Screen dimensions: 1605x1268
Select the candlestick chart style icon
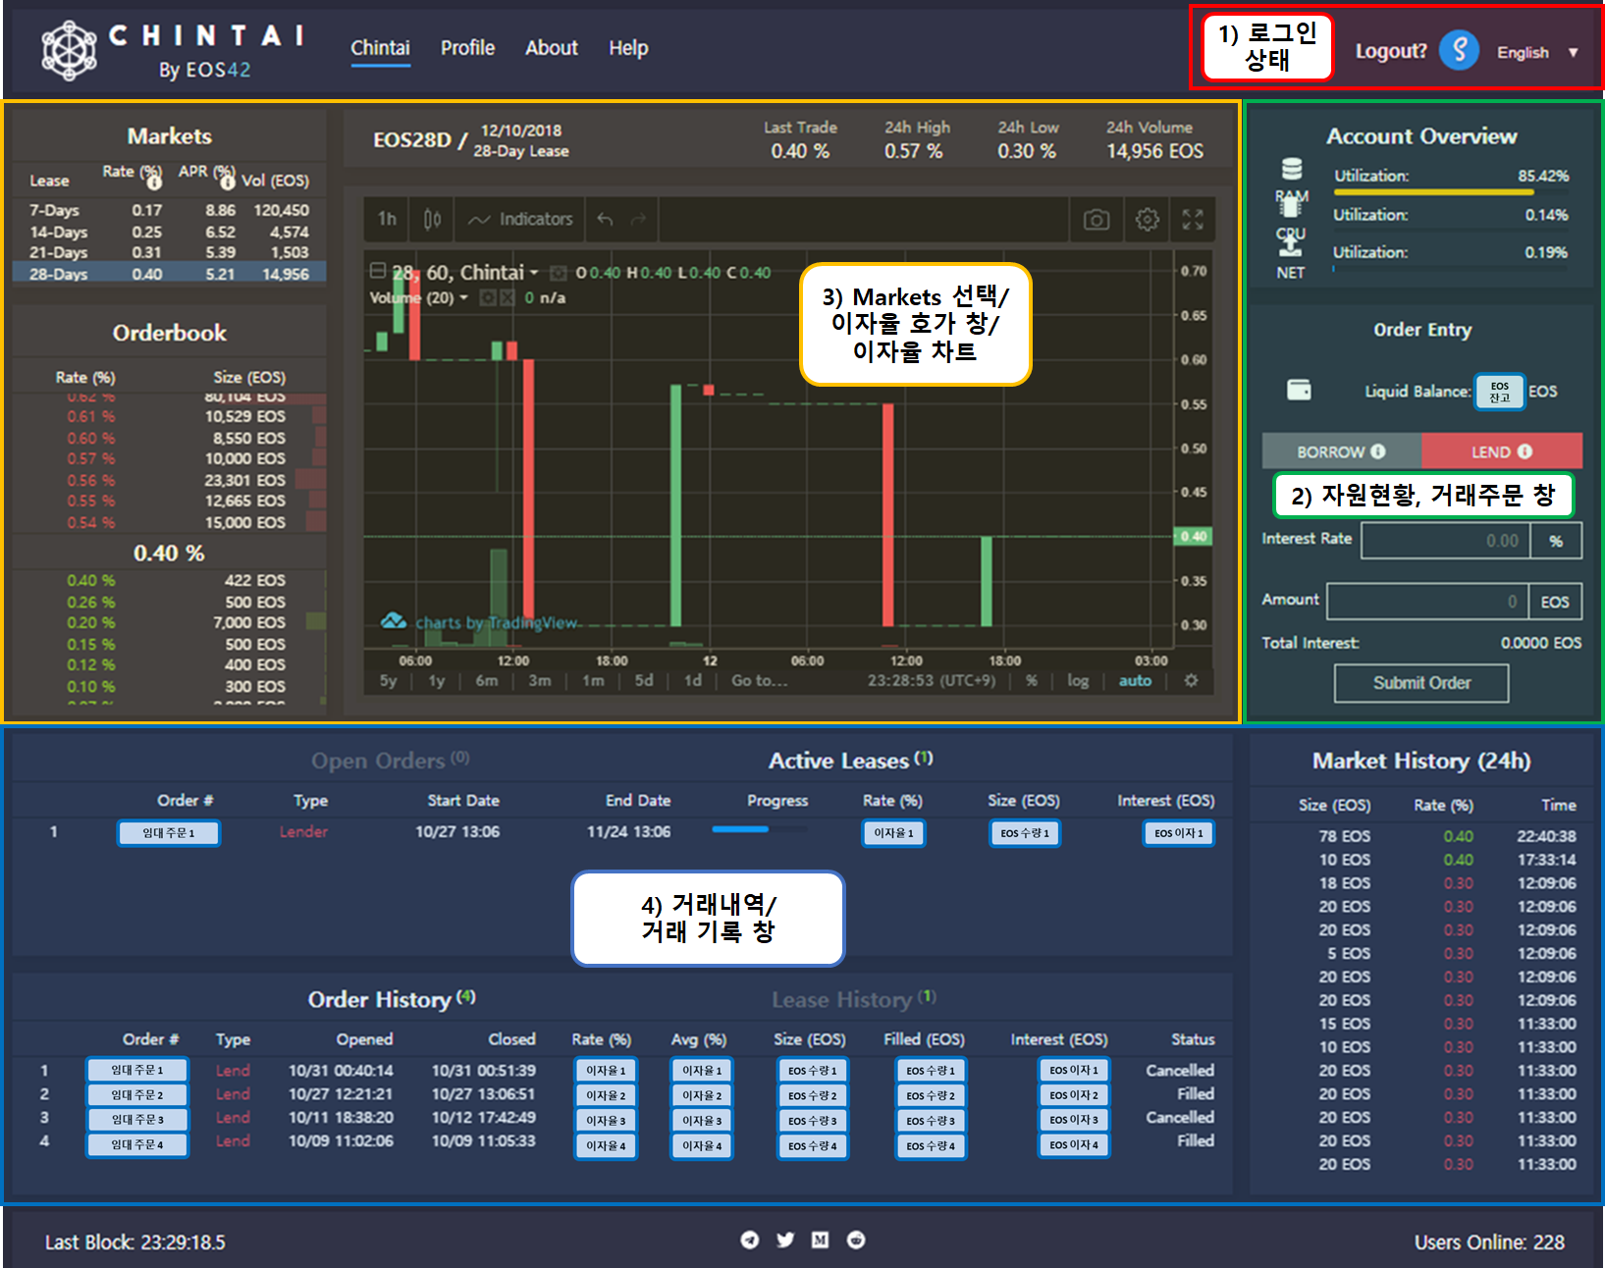(x=432, y=220)
